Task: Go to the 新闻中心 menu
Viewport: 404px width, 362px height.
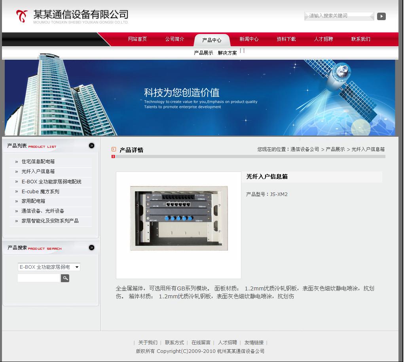Action: pyautogui.click(x=249, y=39)
